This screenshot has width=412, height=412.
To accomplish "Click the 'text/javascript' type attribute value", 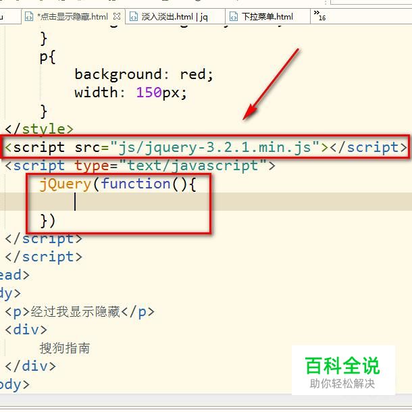I will click(193, 165).
